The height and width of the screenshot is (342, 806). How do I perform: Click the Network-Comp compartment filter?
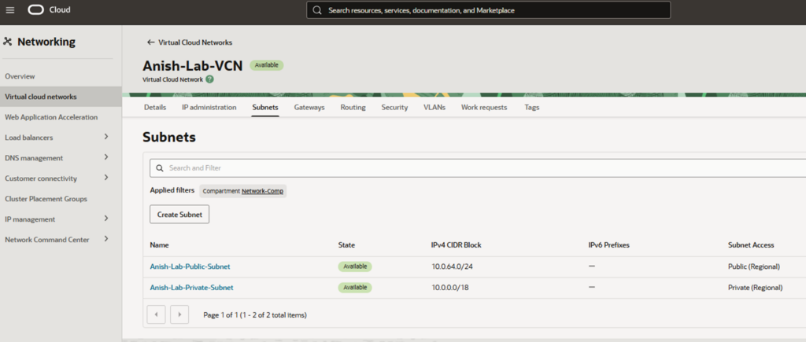click(263, 191)
